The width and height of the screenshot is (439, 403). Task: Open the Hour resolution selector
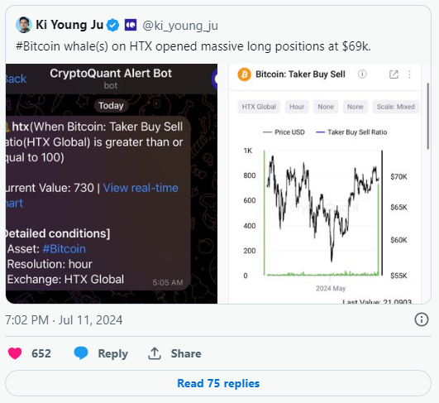(297, 107)
